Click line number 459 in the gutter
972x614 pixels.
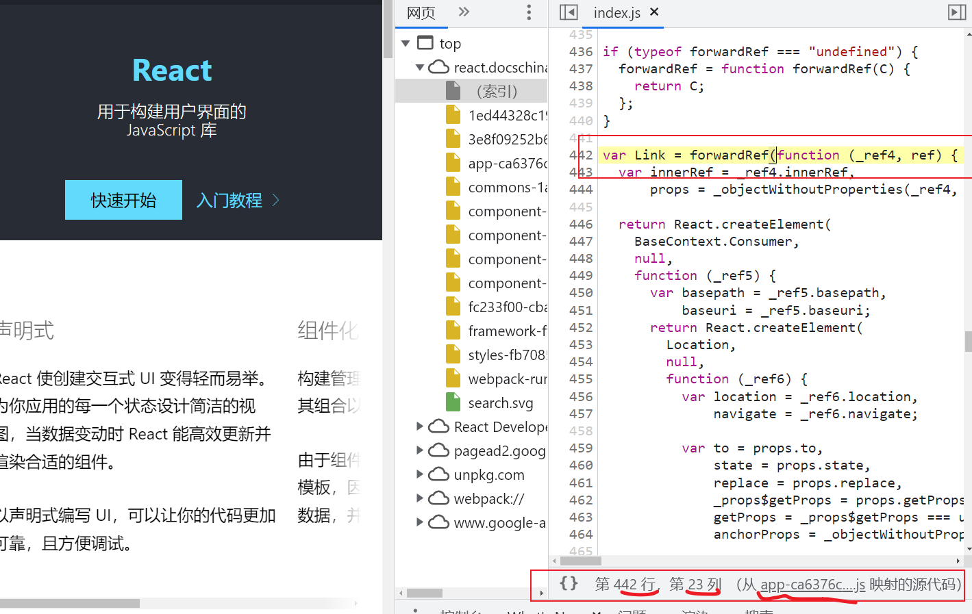click(581, 448)
